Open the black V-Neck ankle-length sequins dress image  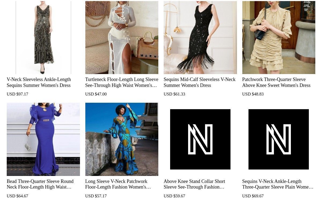click(43, 38)
